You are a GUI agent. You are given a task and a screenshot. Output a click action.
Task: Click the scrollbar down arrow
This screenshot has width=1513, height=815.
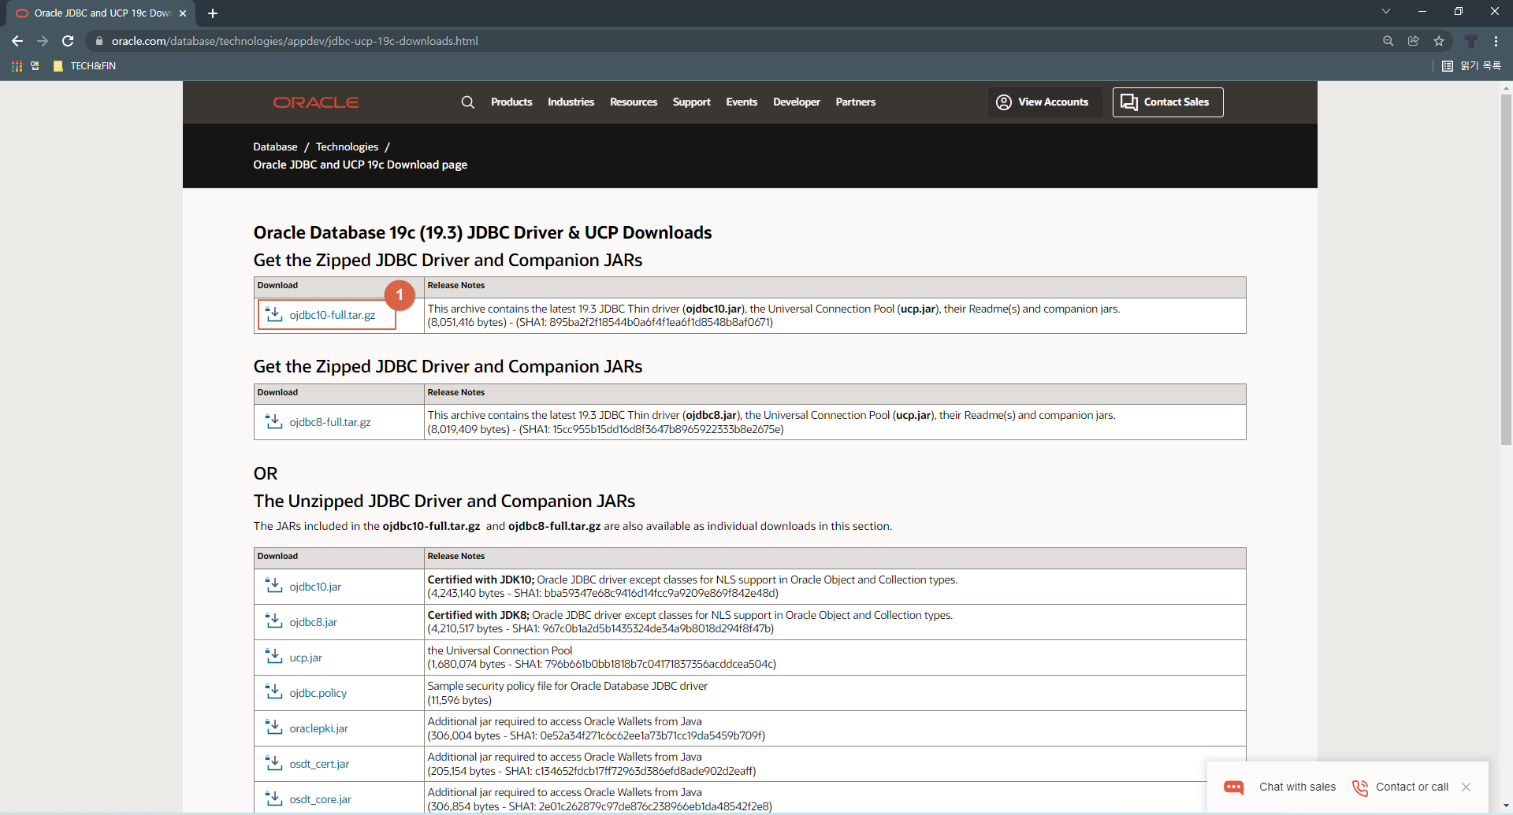(x=1506, y=806)
